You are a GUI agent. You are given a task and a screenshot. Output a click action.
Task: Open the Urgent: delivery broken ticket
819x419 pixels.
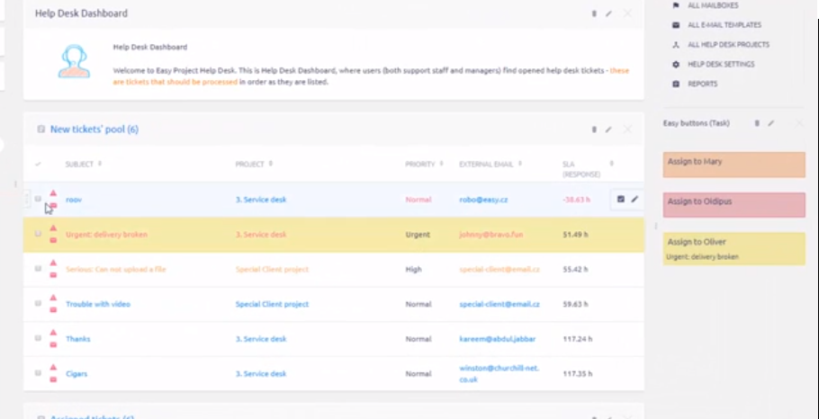106,235
